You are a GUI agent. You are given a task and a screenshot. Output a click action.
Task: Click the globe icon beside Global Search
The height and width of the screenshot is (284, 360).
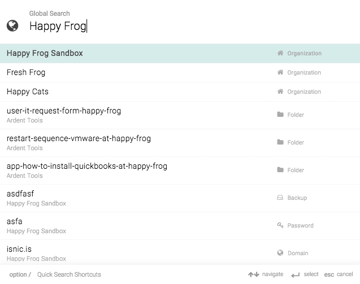[x=12, y=25]
